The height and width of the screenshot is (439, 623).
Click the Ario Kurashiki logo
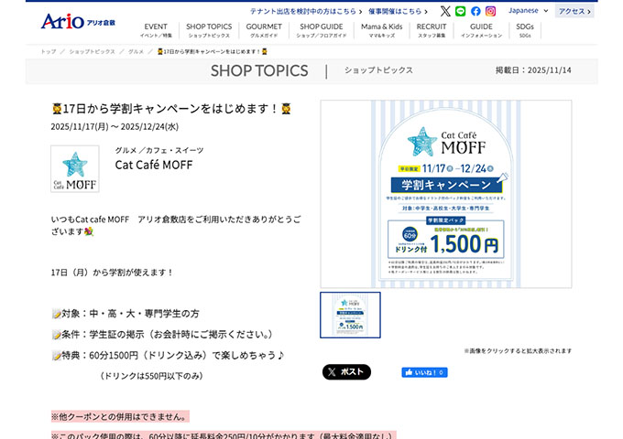click(x=78, y=21)
